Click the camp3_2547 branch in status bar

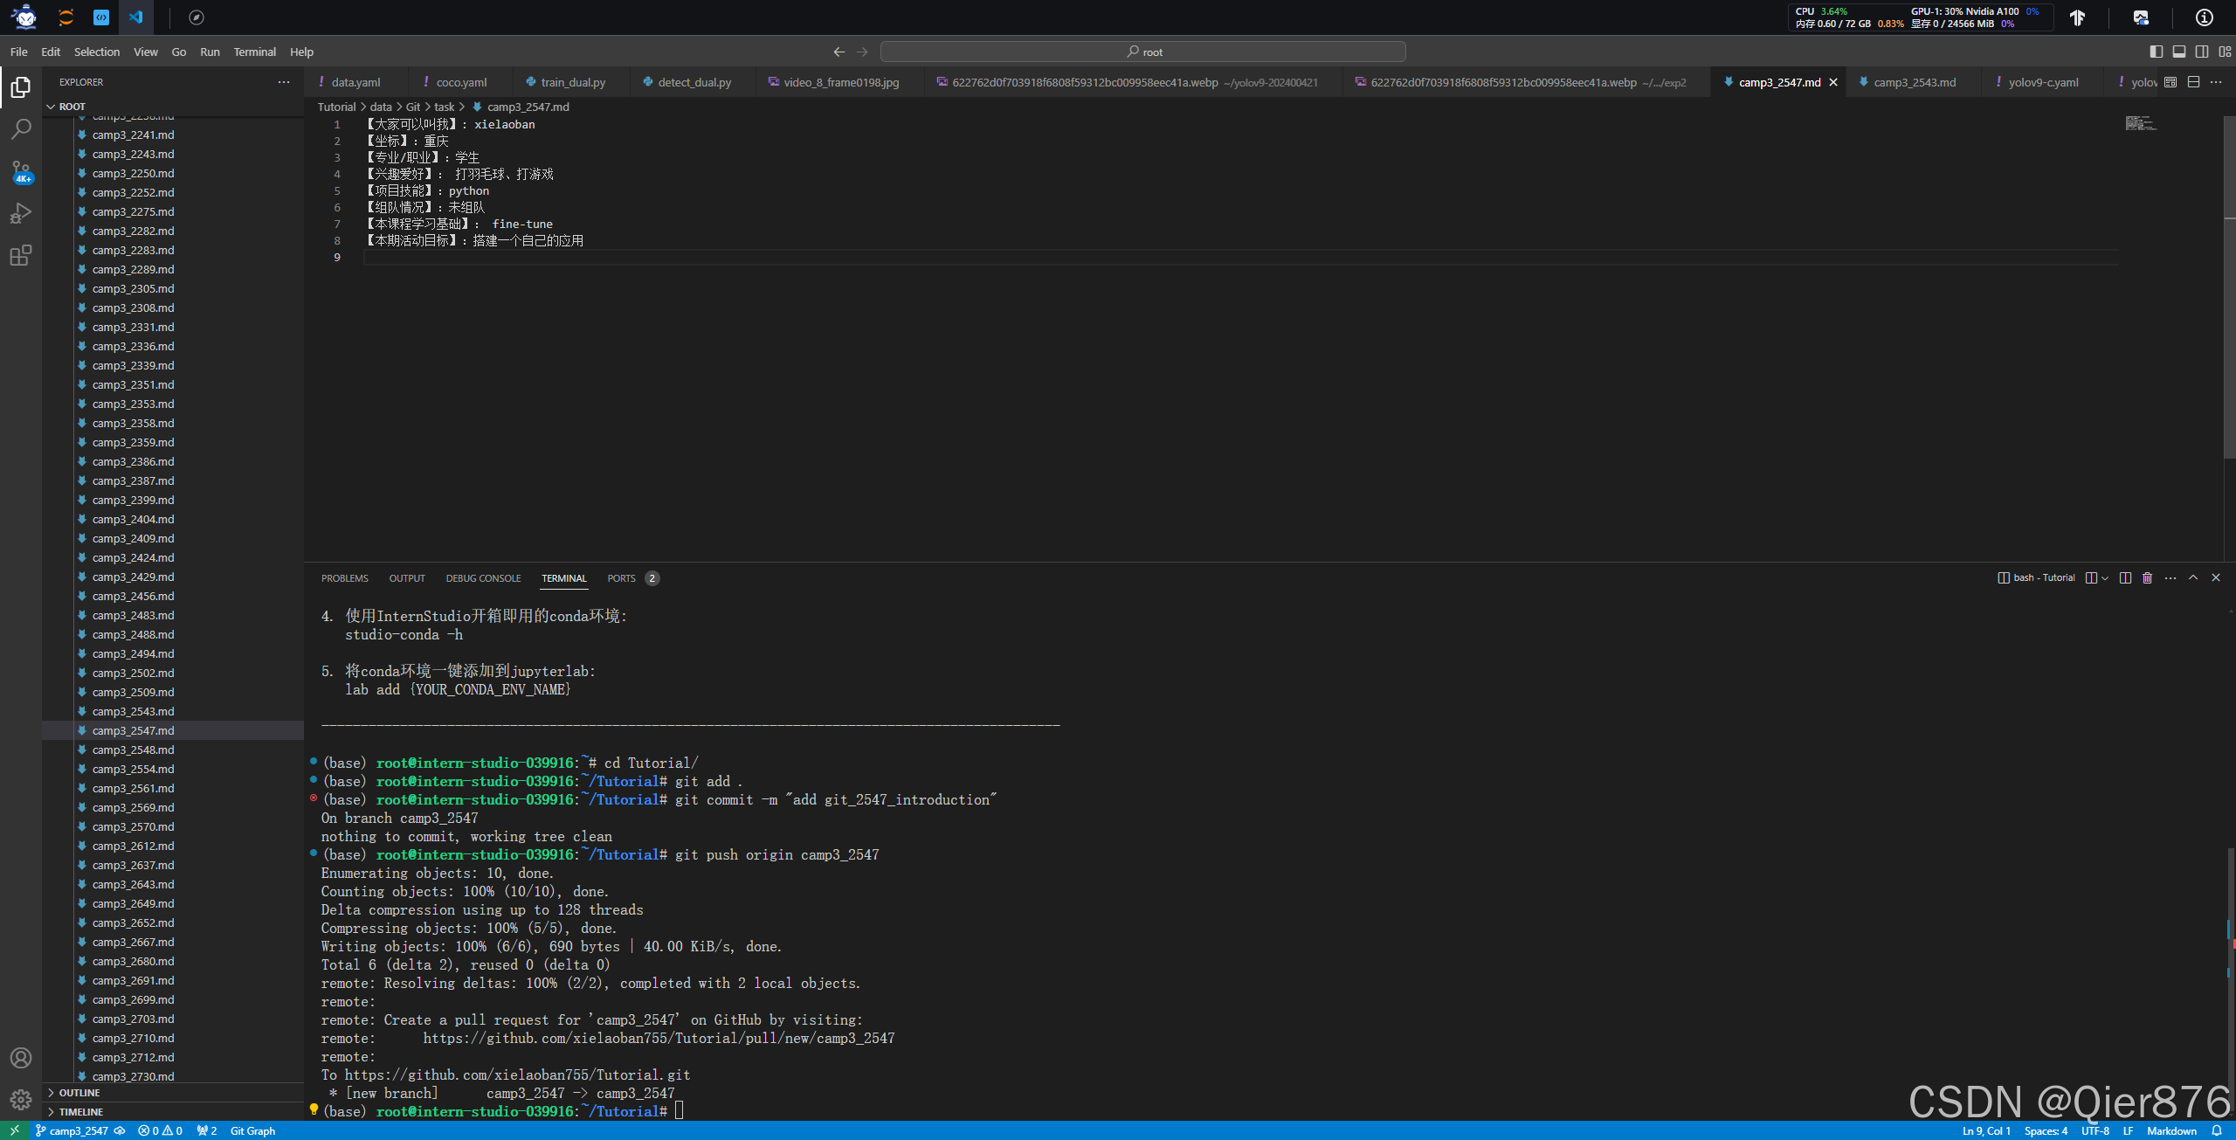click(77, 1130)
